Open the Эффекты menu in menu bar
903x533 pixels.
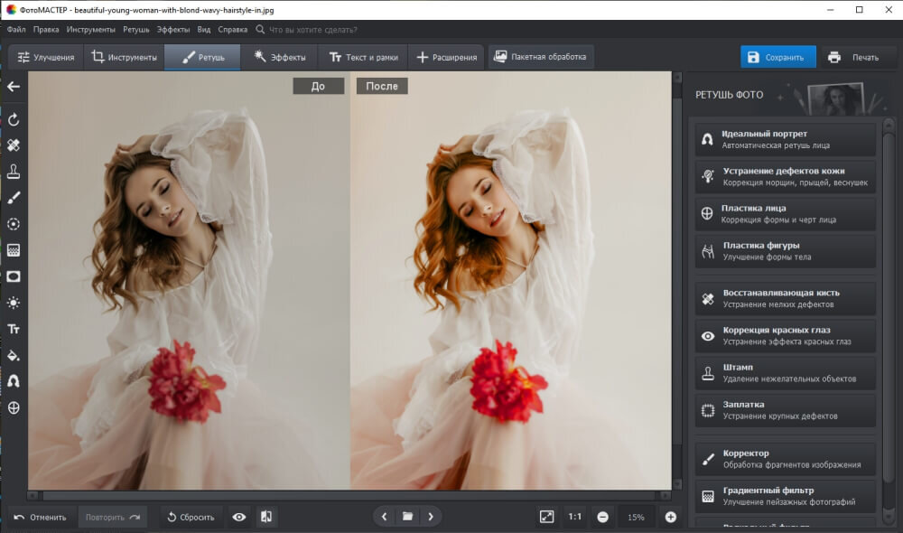pos(173,29)
